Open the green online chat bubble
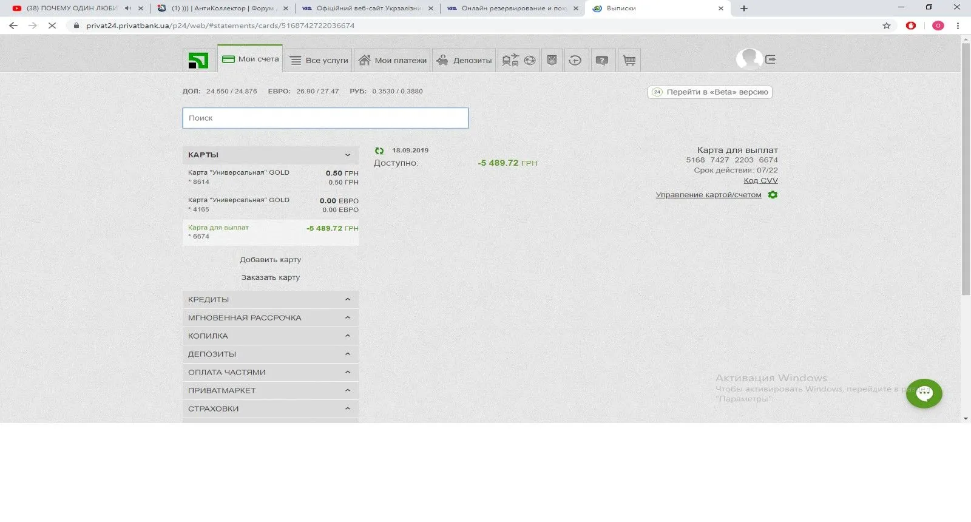The height and width of the screenshot is (522, 971). point(924,393)
